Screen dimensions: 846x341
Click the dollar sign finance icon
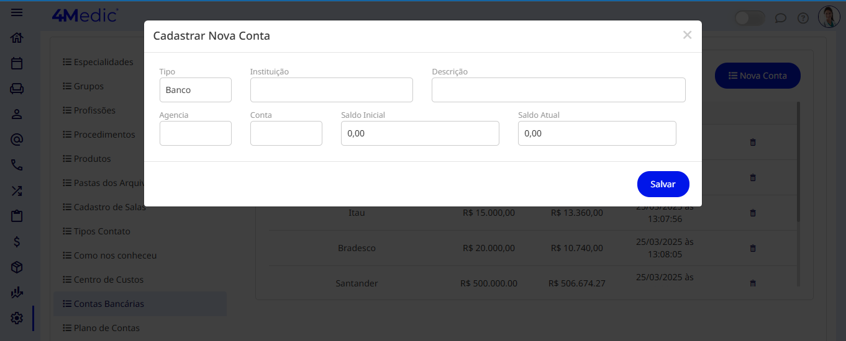pos(17,242)
